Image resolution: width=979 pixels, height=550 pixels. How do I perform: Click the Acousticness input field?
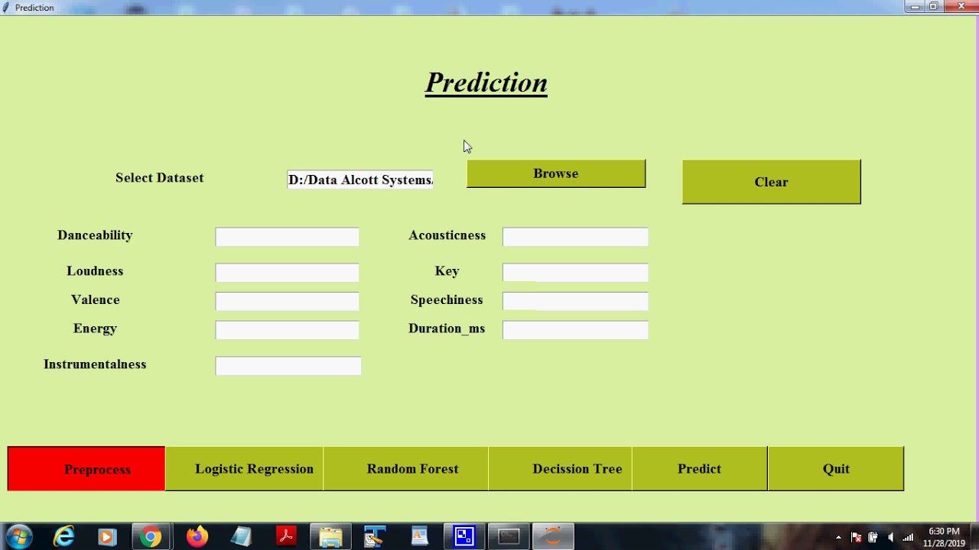click(575, 237)
